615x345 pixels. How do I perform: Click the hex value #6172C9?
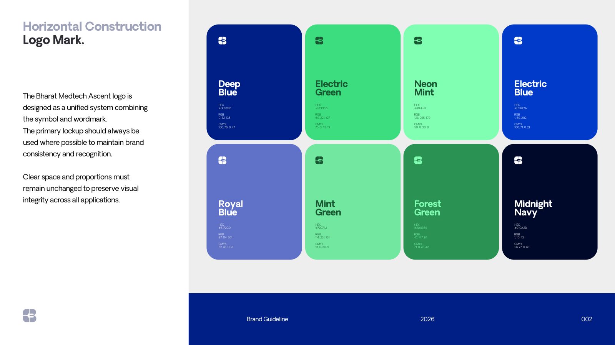[224, 228]
